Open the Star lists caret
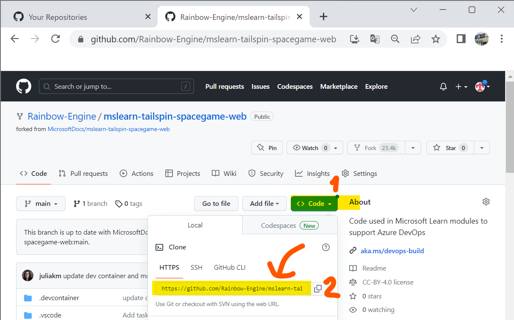The height and width of the screenshot is (320, 514). pyautogui.click(x=482, y=148)
